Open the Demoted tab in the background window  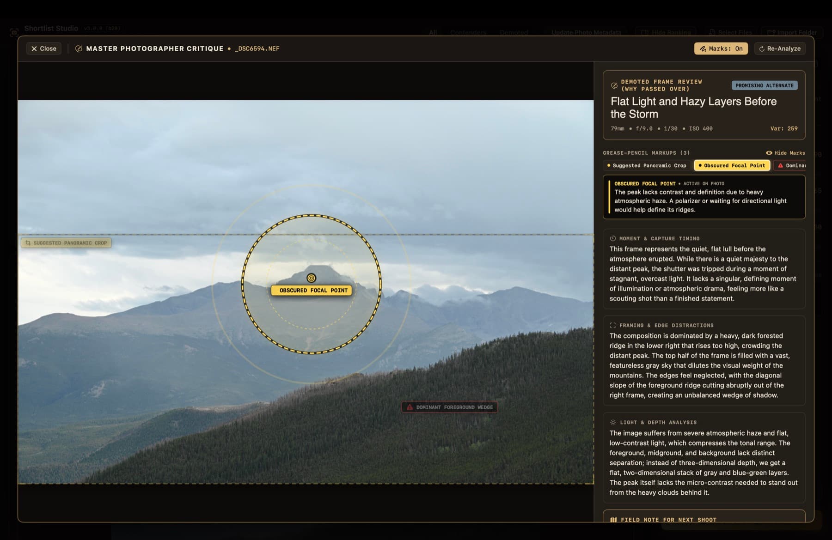click(x=514, y=32)
